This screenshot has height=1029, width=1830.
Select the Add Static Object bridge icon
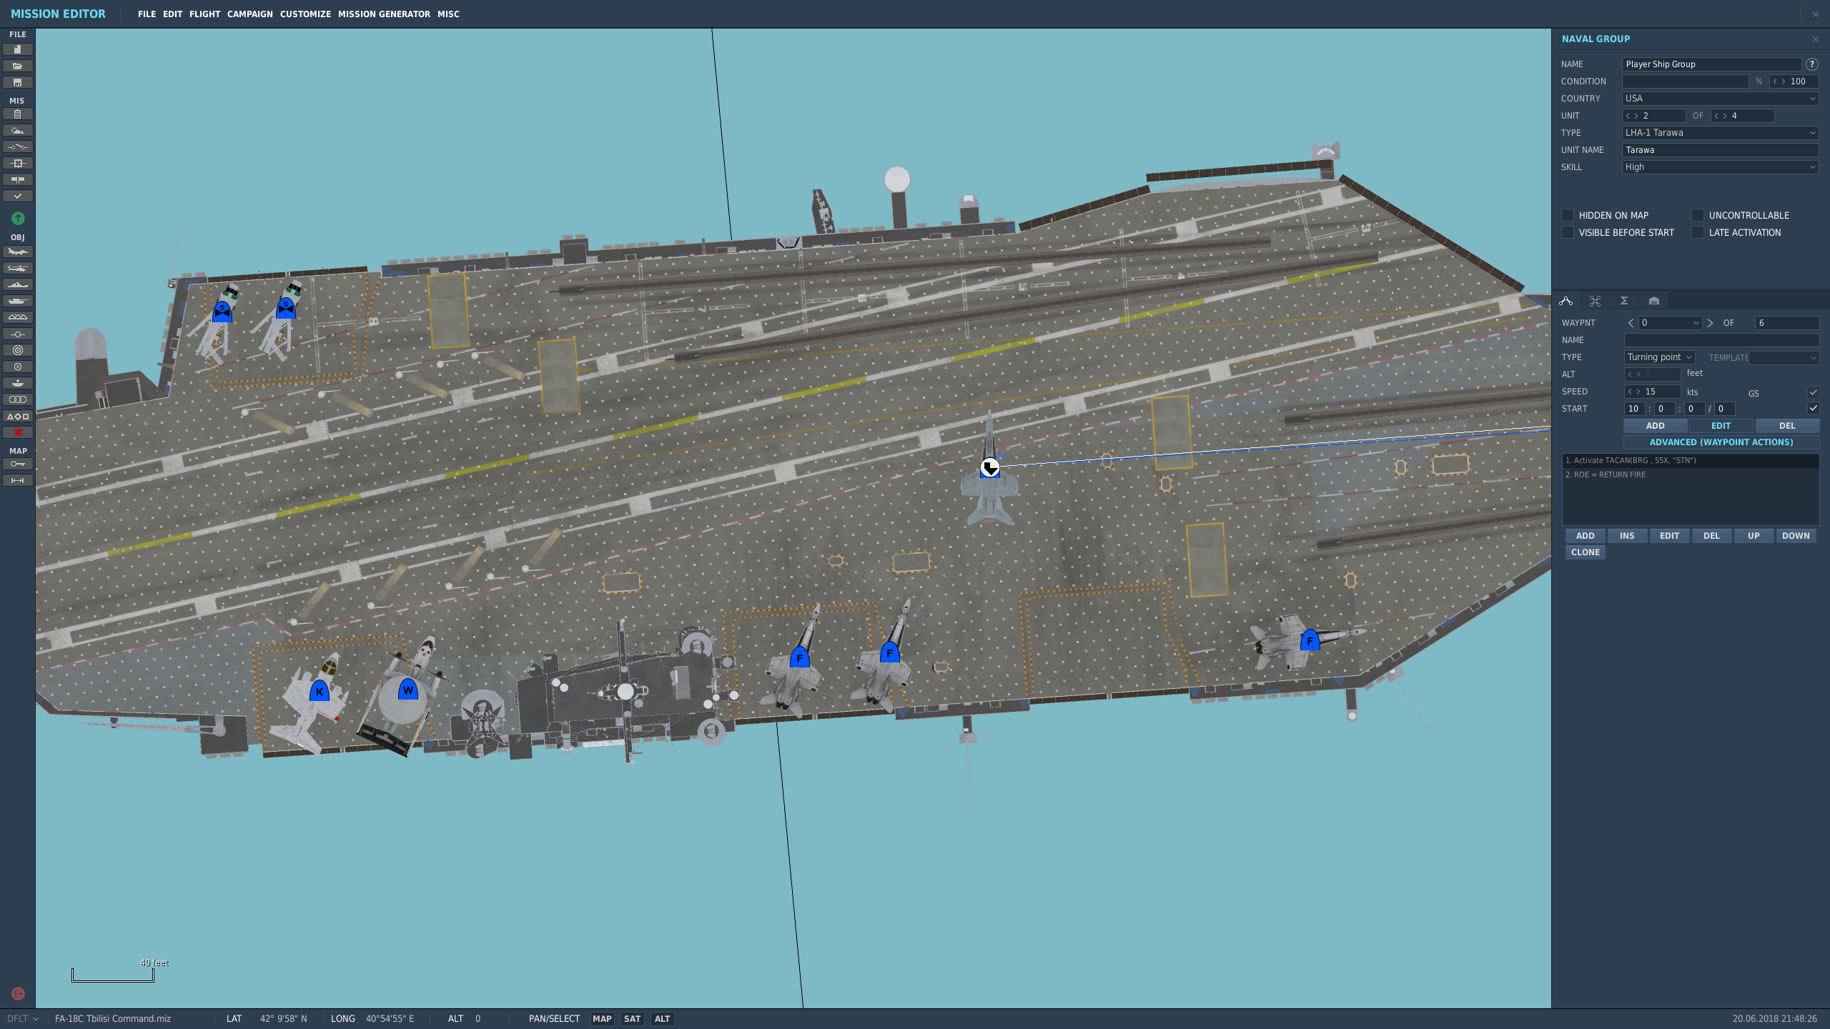click(18, 318)
